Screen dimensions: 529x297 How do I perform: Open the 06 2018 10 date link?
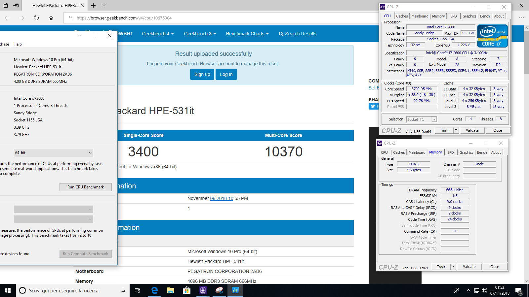222,198
